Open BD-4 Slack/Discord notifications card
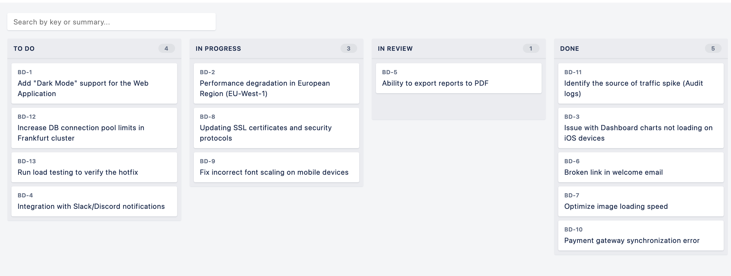The width and height of the screenshot is (731, 276). (94, 201)
